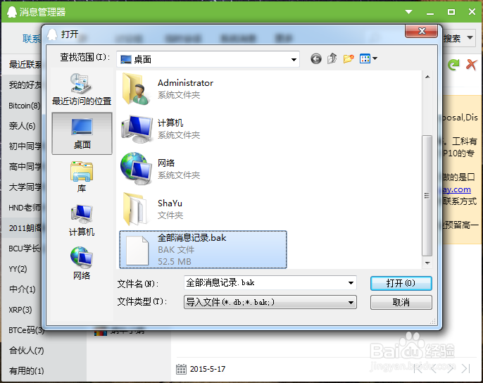Select the Administrator system folder

coord(168,89)
